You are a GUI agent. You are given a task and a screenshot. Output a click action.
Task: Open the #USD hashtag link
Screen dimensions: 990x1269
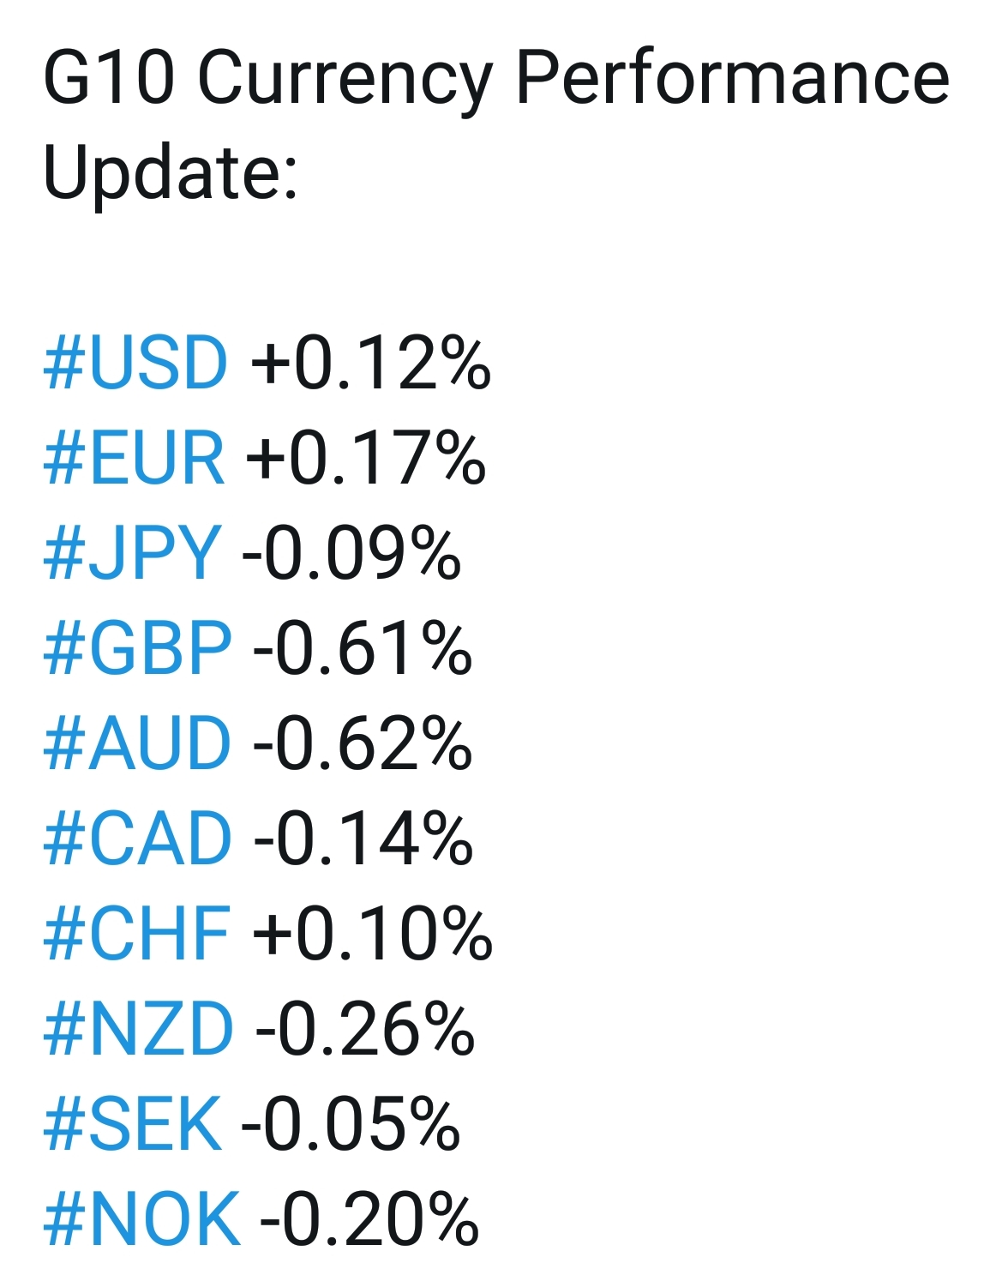coord(135,363)
